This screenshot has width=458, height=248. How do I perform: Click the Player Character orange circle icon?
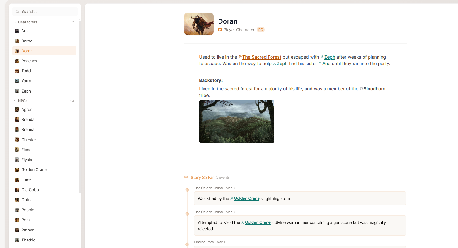pos(220,30)
